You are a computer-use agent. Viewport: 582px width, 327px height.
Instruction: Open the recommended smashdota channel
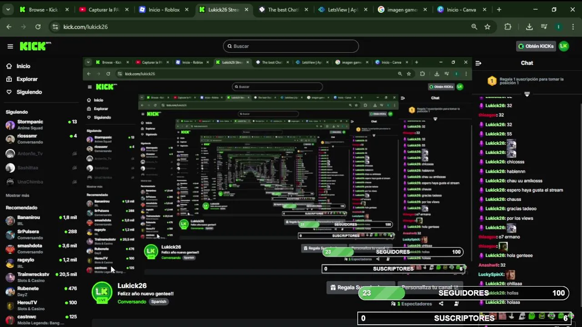click(x=41, y=248)
